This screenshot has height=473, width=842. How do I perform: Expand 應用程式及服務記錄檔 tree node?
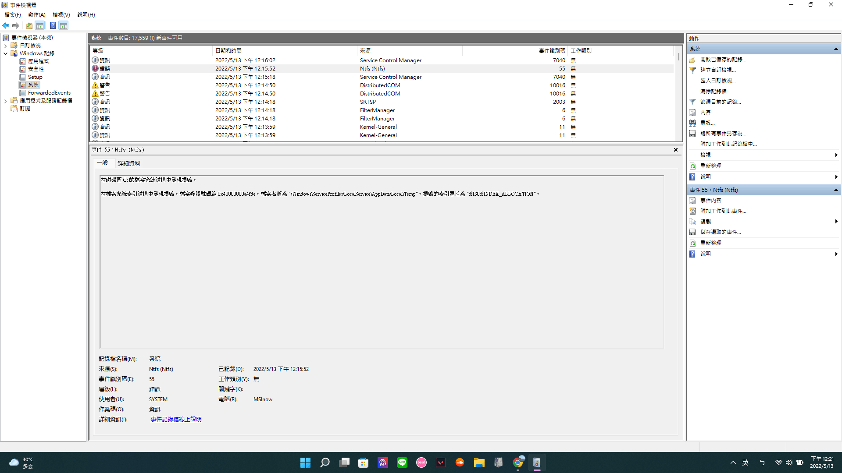(x=5, y=101)
